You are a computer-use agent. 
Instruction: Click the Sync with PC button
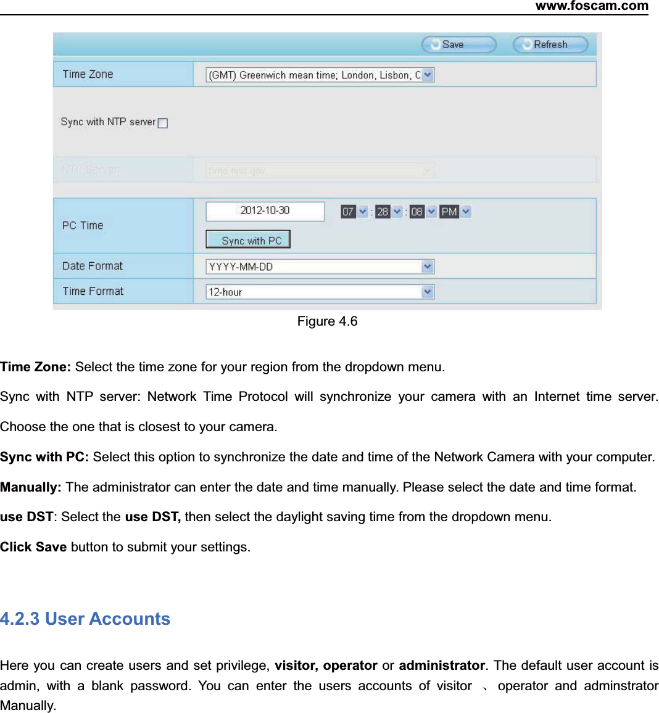point(248,239)
